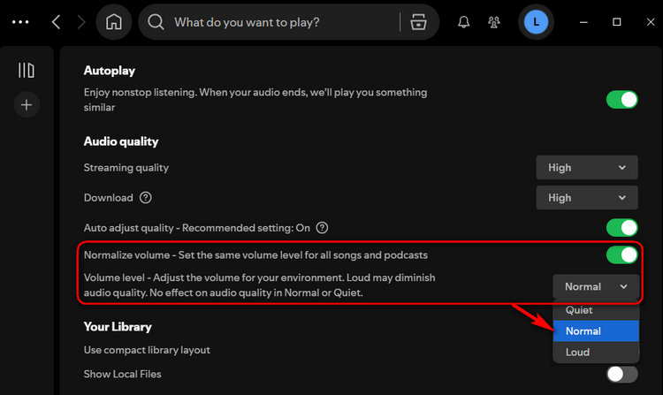The height and width of the screenshot is (395, 663).
Task: Open the Friend Activity icon
Action: (494, 22)
